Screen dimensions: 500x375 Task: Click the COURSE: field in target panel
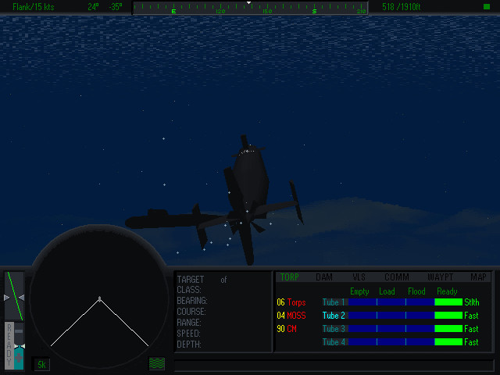[191, 312]
